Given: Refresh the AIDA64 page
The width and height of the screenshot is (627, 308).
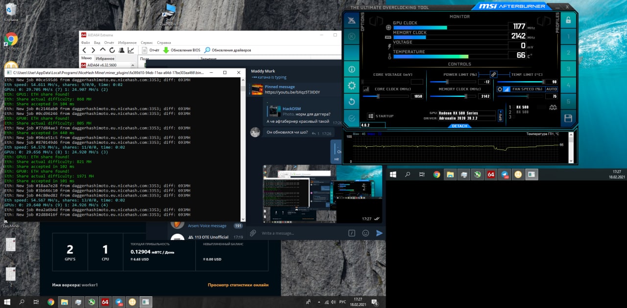Looking at the screenshot, I should [x=112, y=50].
